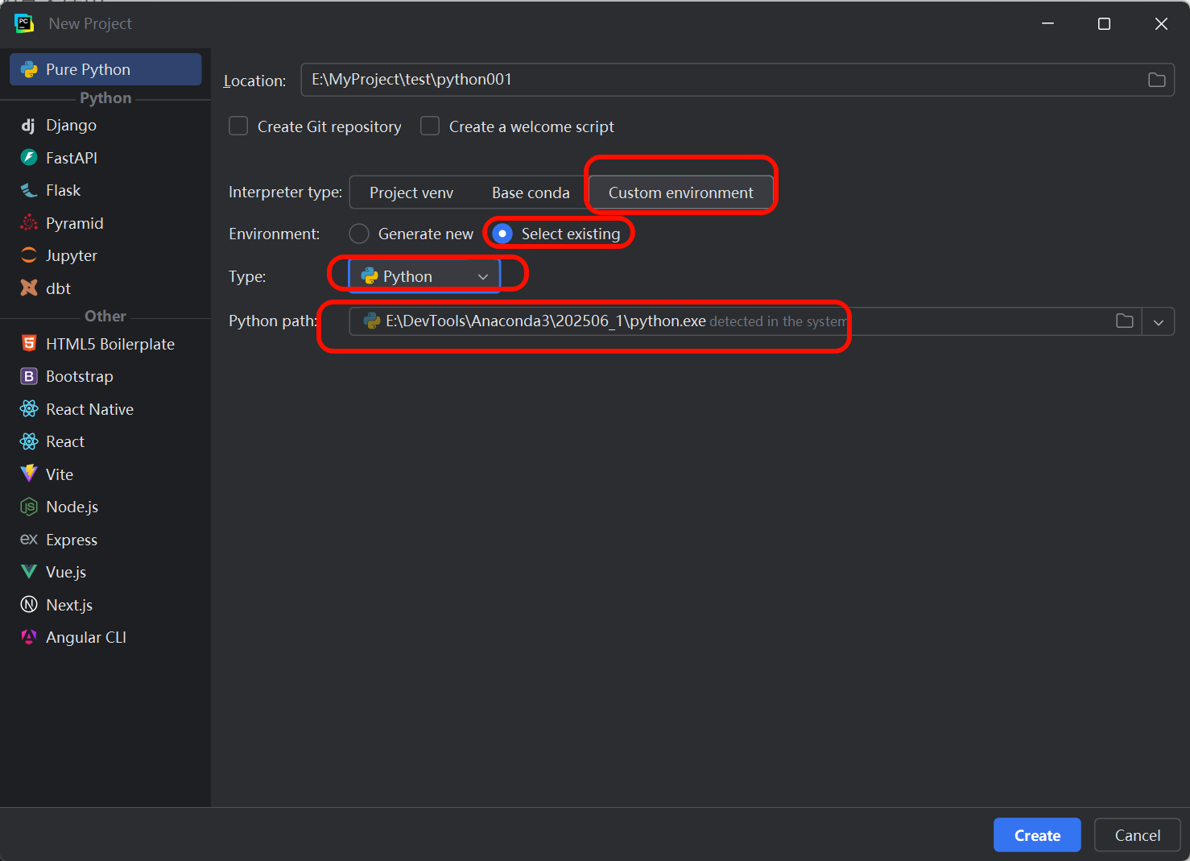The width and height of the screenshot is (1190, 861).
Task: Select the Select existing radio button
Action: point(502,234)
